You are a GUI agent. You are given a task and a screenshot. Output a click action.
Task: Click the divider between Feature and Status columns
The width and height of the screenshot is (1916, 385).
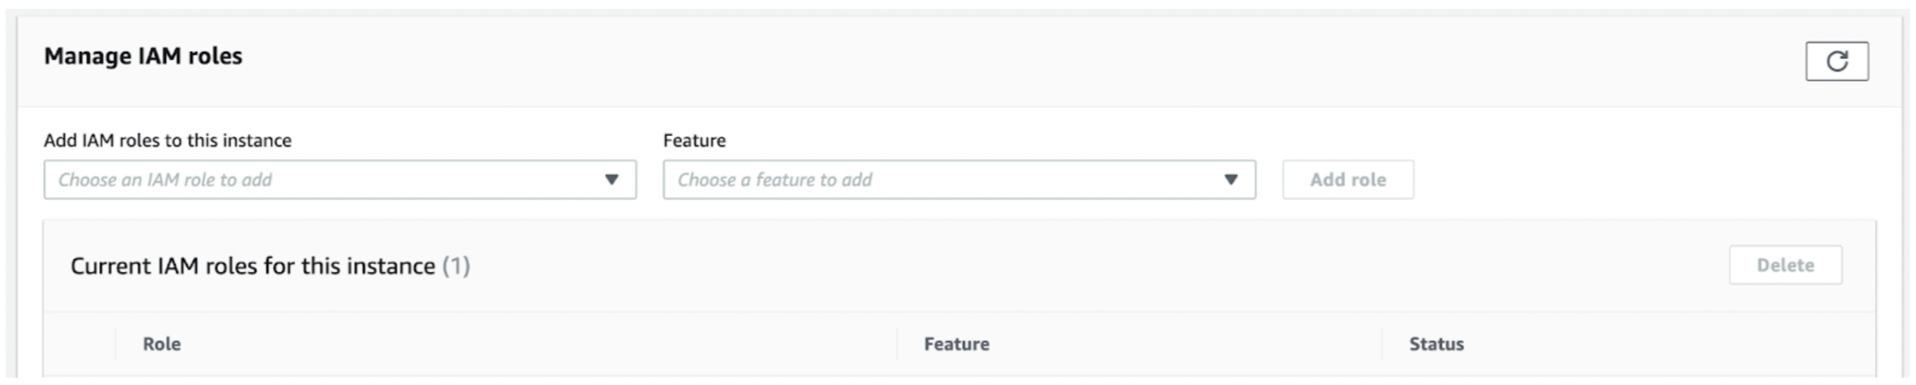tap(1382, 344)
